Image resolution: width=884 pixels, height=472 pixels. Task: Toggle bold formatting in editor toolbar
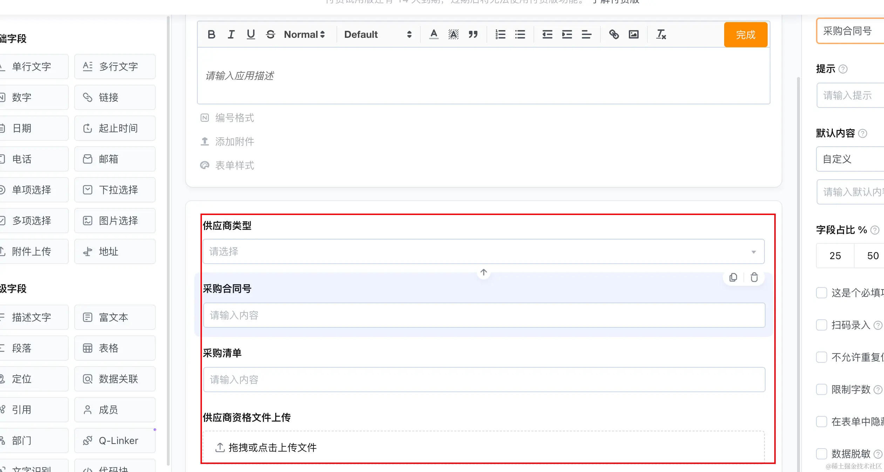point(211,34)
